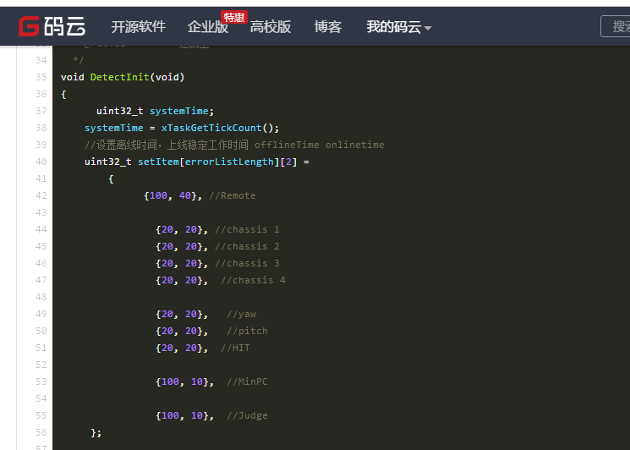Go to the 博客 page
This screenshot has height=450, width=630.
point(328,27)
